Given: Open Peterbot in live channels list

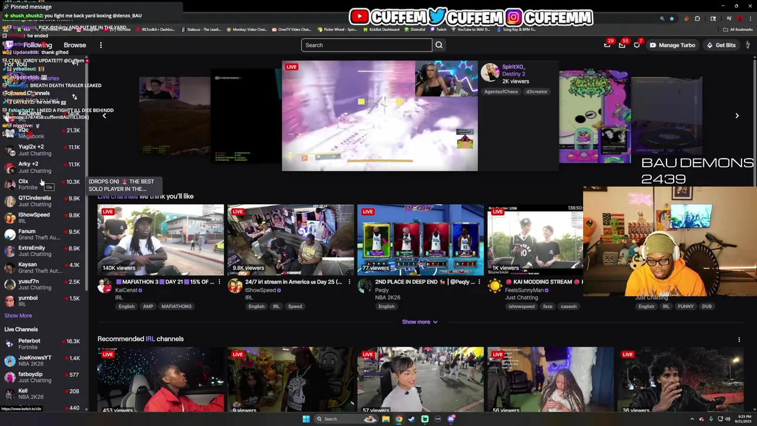Looking at the screenshot, I should [x=43, y=344].
